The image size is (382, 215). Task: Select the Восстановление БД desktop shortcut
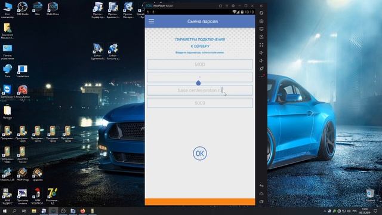click(53, 196)
